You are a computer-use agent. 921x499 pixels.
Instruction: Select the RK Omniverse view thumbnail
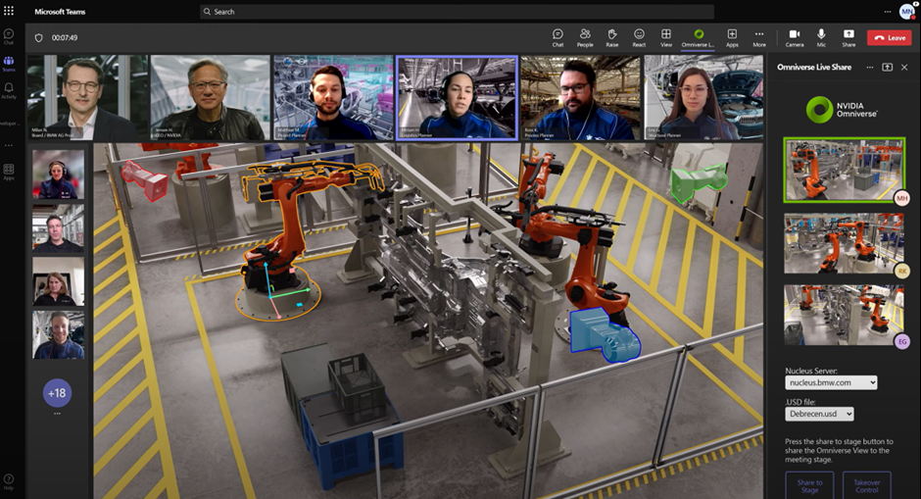coord(844,243)
